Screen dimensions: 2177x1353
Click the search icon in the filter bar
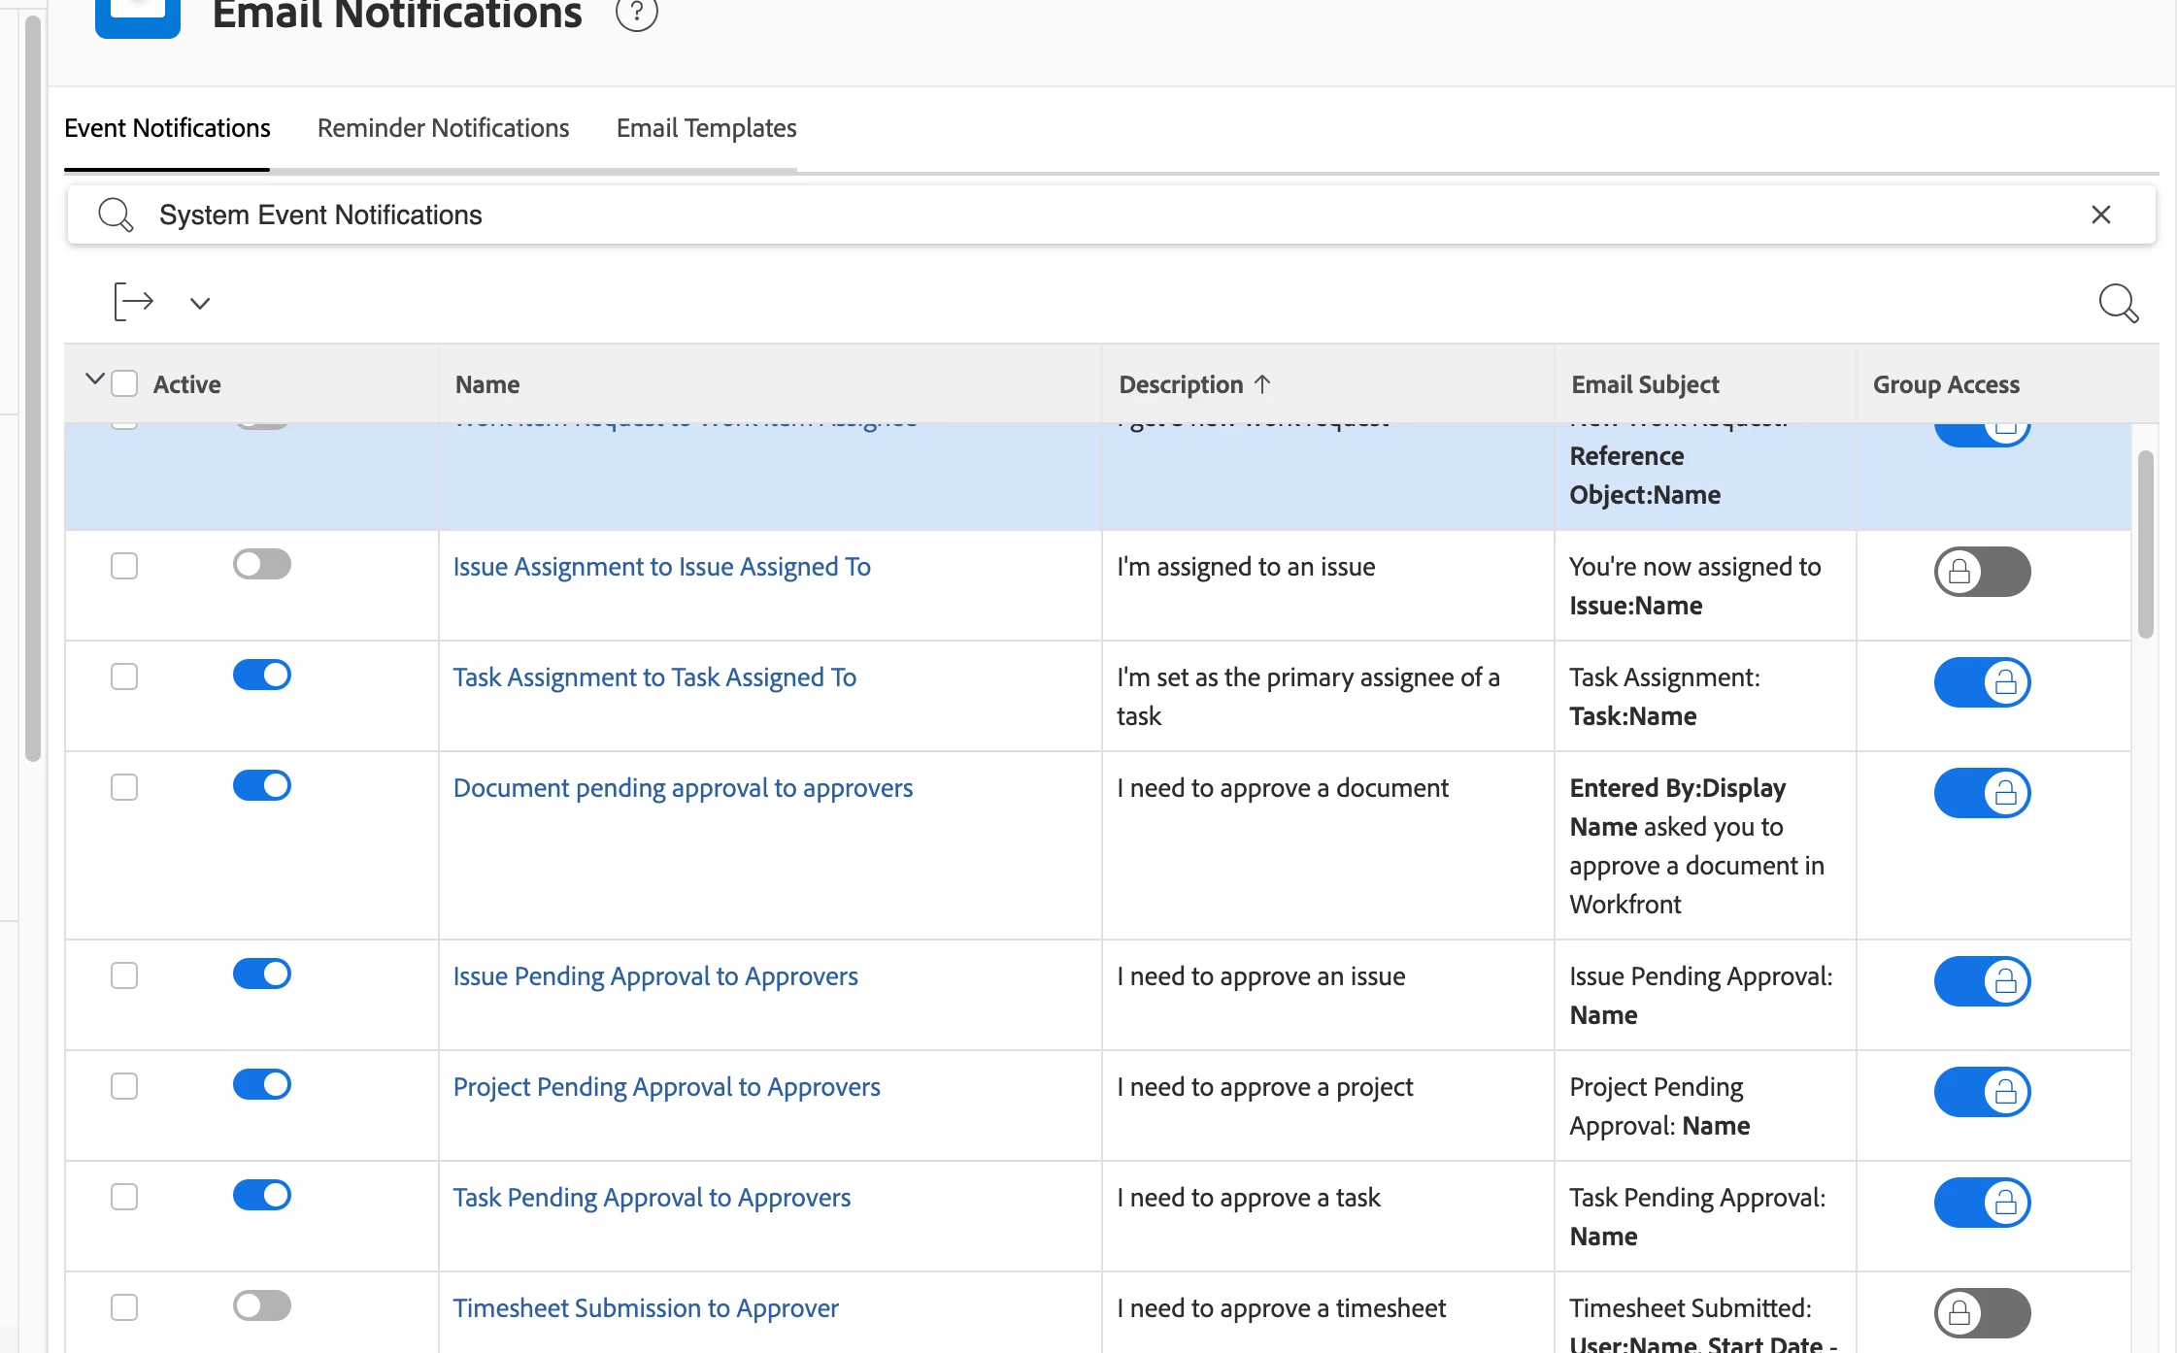pyautogui.click(x=116, y=214)
